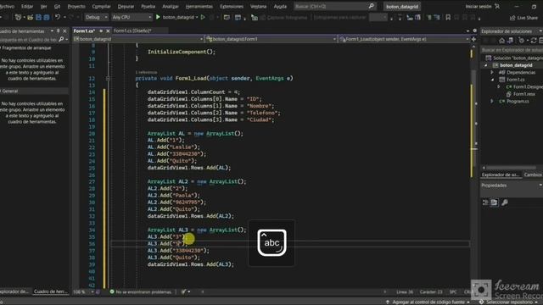Toggle a bookmark using the toolbar bookmark icon
Image resolution: width=543 pixels, height=305 pixels.
click(x=448, y=17)
